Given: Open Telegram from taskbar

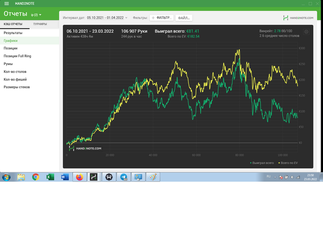Looking at the screenshot, I should pos(124,177).
